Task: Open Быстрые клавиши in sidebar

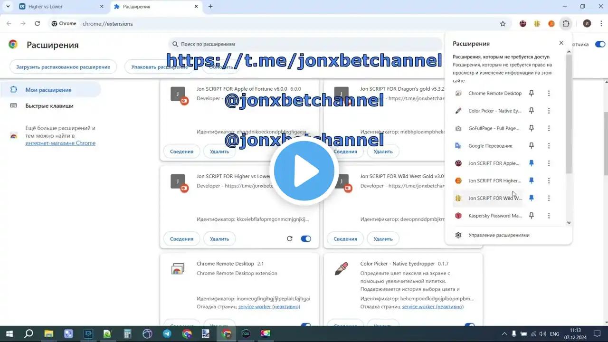Action: click(x=50, y=106)
